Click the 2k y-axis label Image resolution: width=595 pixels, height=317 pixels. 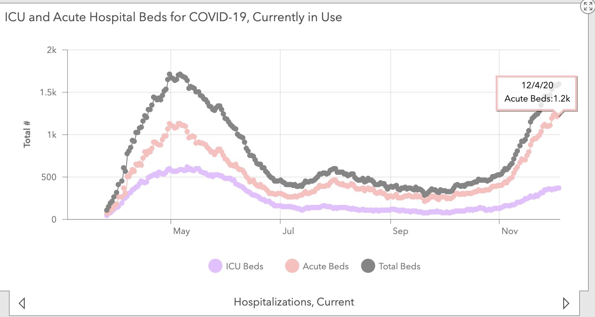click(x=52, y=50)
